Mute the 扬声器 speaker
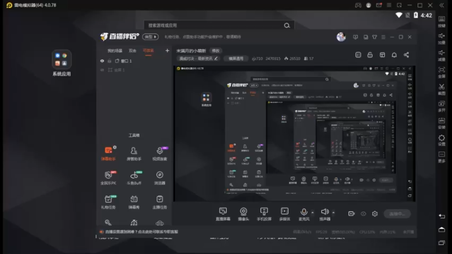452x254 pixels. coord(324,214)
